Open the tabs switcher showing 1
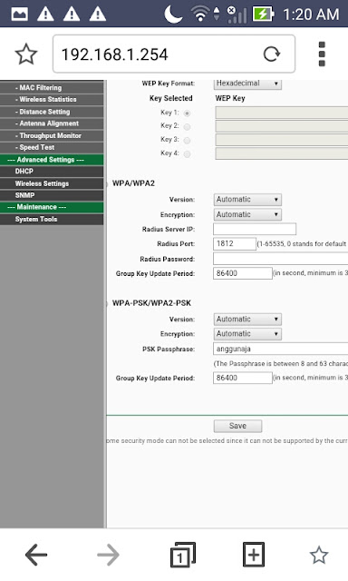Screen dimensions: 348x581 [183, 555]
